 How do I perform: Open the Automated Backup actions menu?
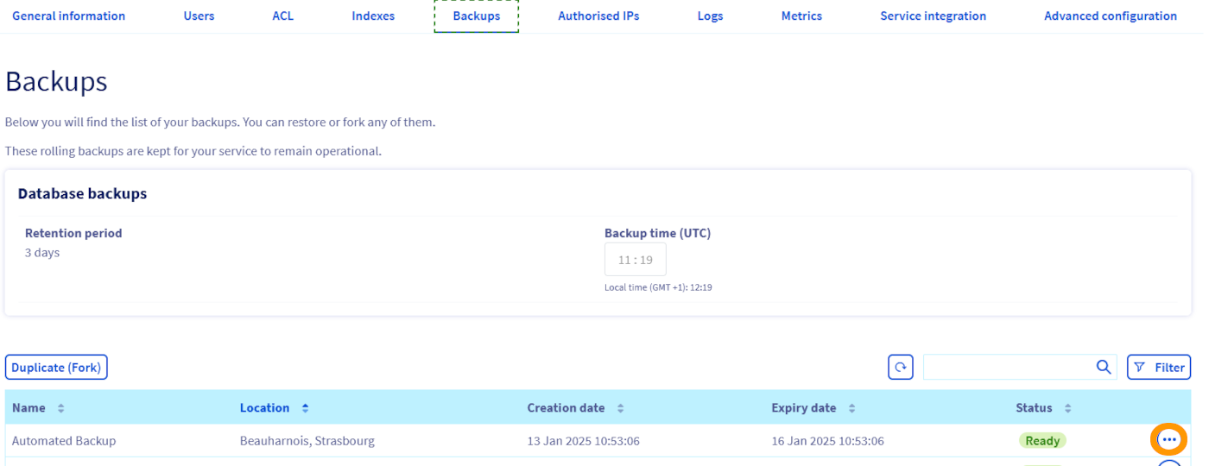(x=1168, y=440)
